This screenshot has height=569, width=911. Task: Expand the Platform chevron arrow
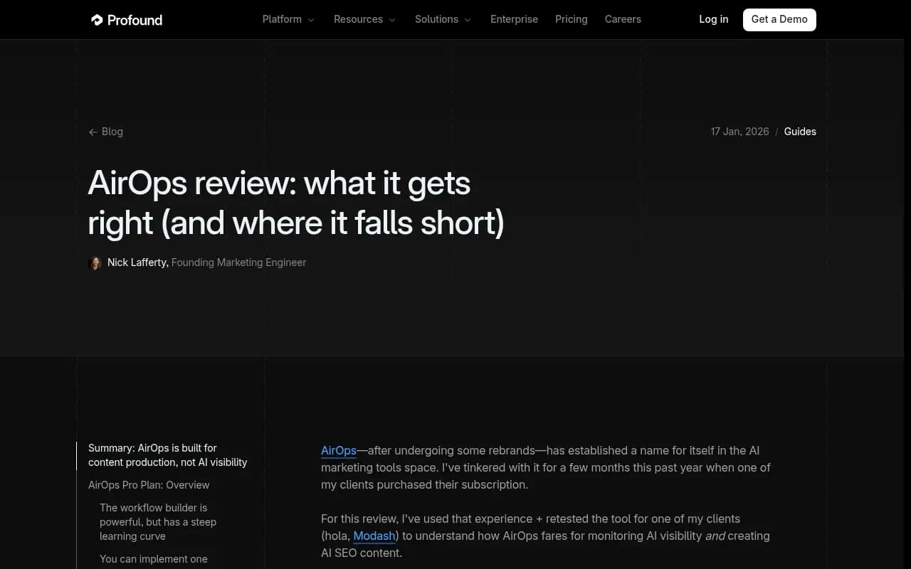(x=311, y=20)
